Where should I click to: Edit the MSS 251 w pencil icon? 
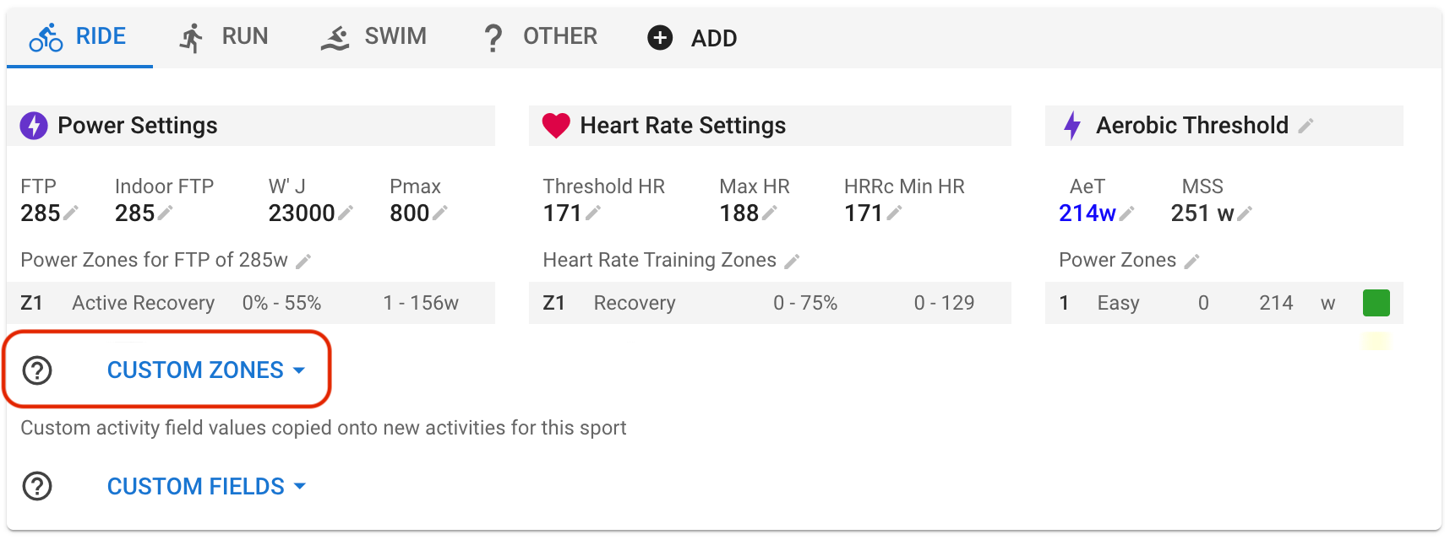(x=1245, y=213)
